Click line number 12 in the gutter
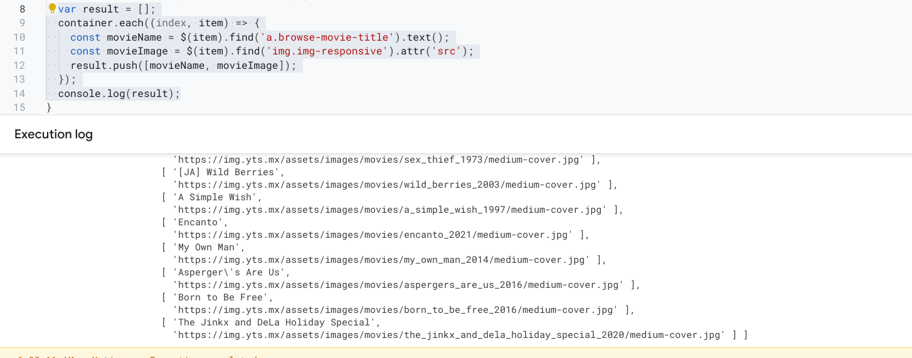The height and width of the screenshot is (358, 912). pos(19,65)
